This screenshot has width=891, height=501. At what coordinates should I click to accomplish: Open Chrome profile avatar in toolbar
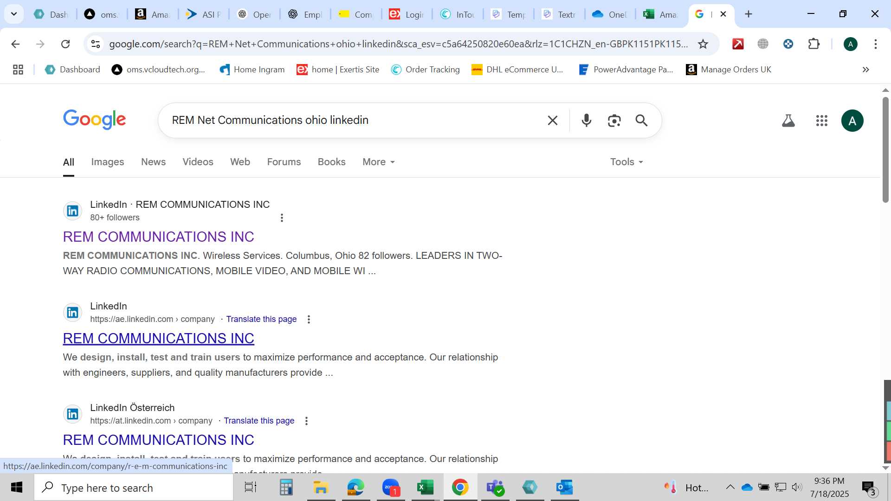(x=850, y=44)
